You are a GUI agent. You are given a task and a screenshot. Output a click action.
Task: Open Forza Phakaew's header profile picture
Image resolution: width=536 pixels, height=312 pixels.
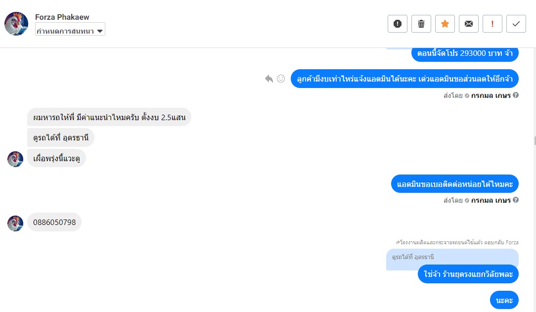(x=16, y=24)
